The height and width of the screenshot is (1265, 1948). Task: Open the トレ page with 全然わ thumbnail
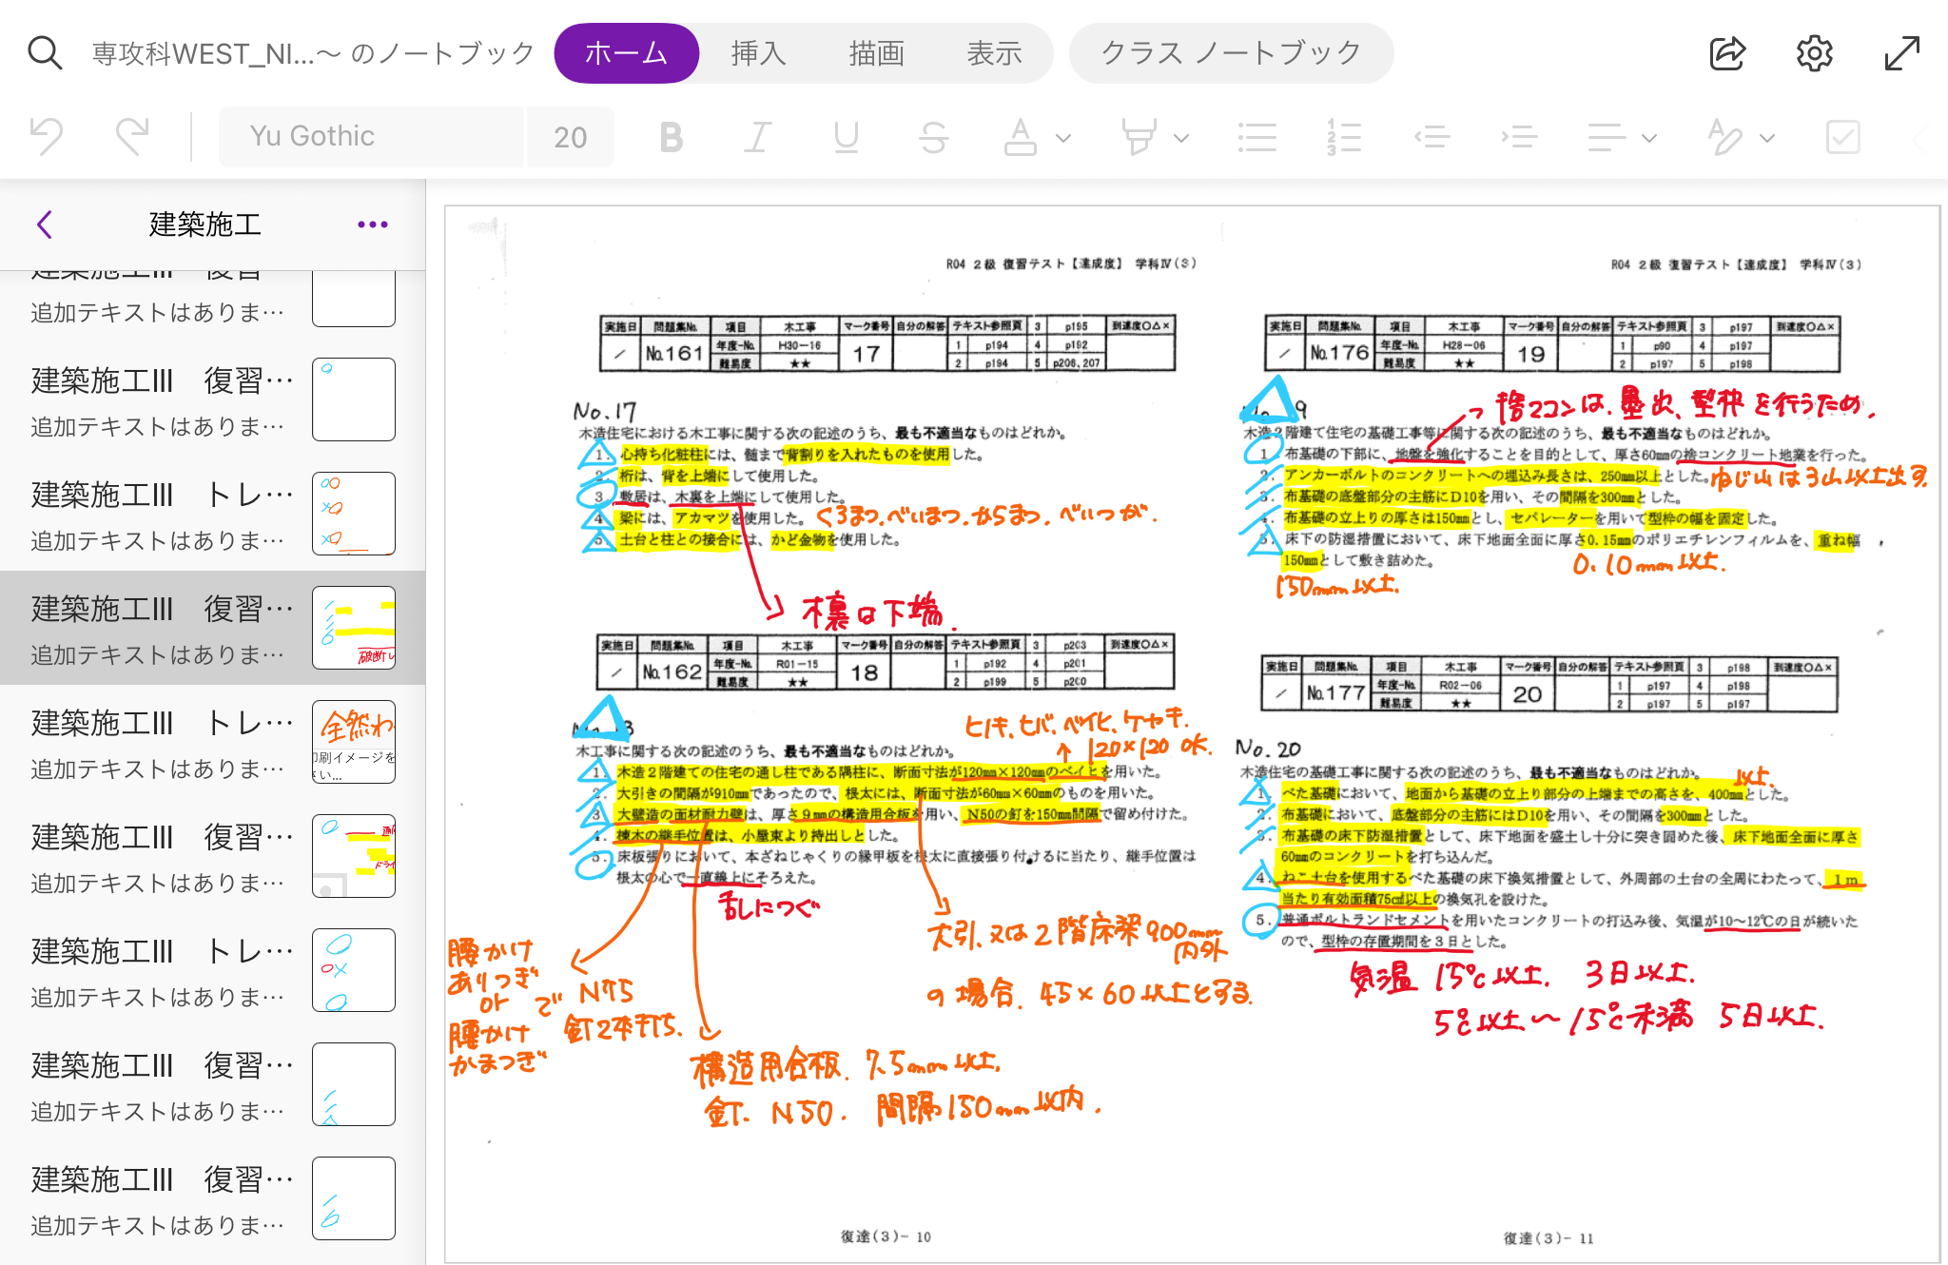tap(354, 742)
